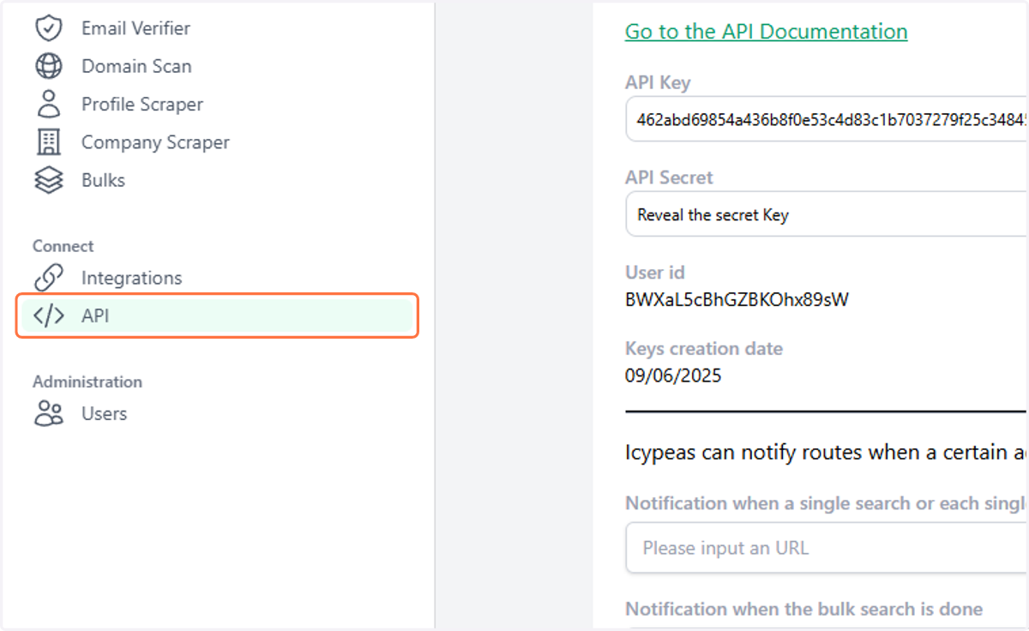Open the Bulks section
Screen dimensions: 1029x631
tap(103, 180)
